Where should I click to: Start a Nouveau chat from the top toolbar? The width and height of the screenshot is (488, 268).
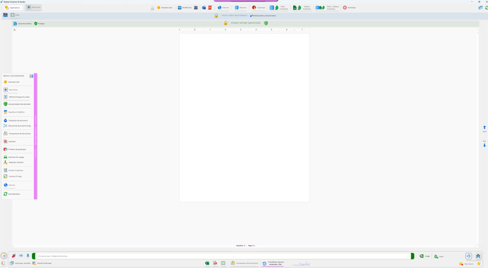(x=164, y=8)
